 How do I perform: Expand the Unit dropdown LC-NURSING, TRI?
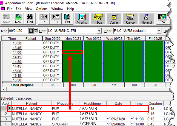[x=99, y=31]
